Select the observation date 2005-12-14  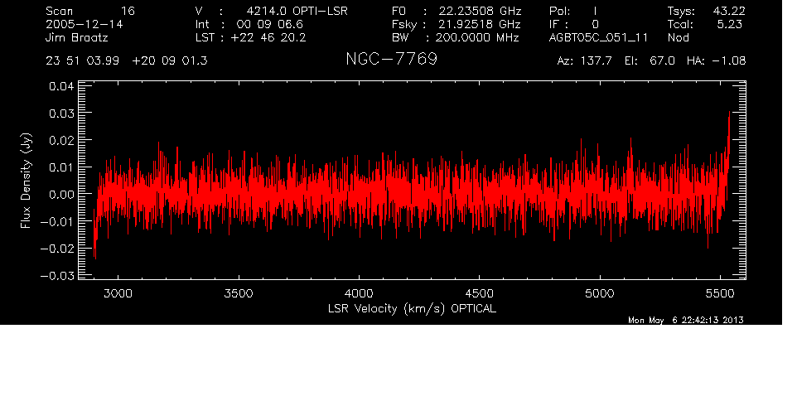click(85, 24)
